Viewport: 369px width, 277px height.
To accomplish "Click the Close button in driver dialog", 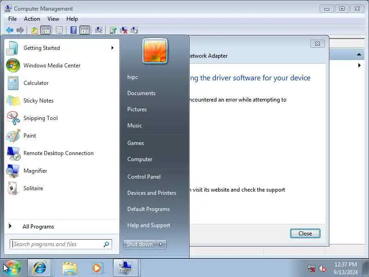I will 305,234.
